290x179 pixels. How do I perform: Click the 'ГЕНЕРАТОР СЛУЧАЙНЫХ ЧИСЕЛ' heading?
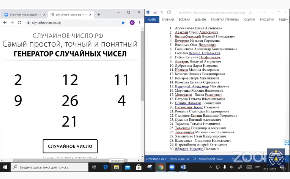(70, 54)
